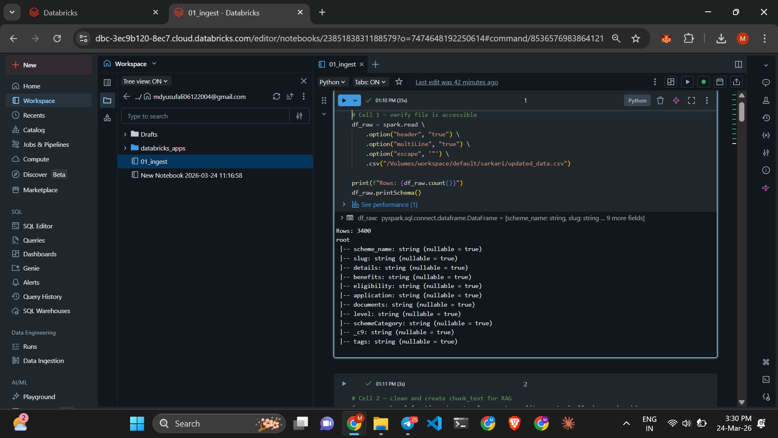This screenshot has width=778, height=438.
Task: Switch to the 01_ingest notebook tab
Action: pyautogui.click(x=342, y=64)
